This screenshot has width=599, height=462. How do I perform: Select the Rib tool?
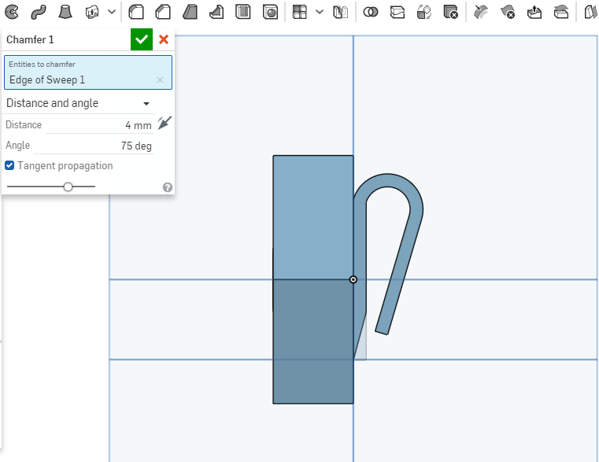(216, 13)
